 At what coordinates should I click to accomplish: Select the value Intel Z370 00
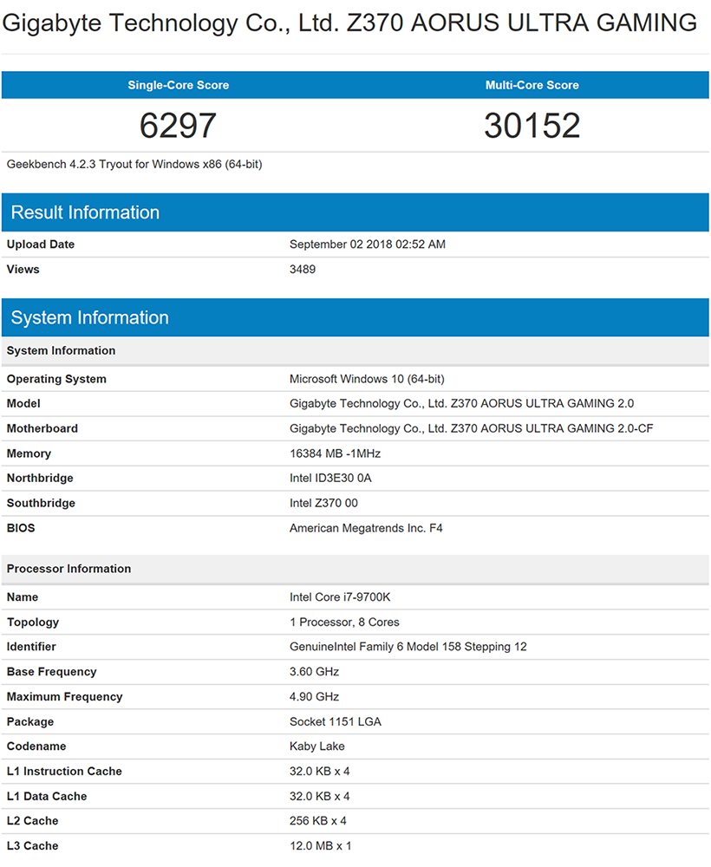[x=323, y=503]
